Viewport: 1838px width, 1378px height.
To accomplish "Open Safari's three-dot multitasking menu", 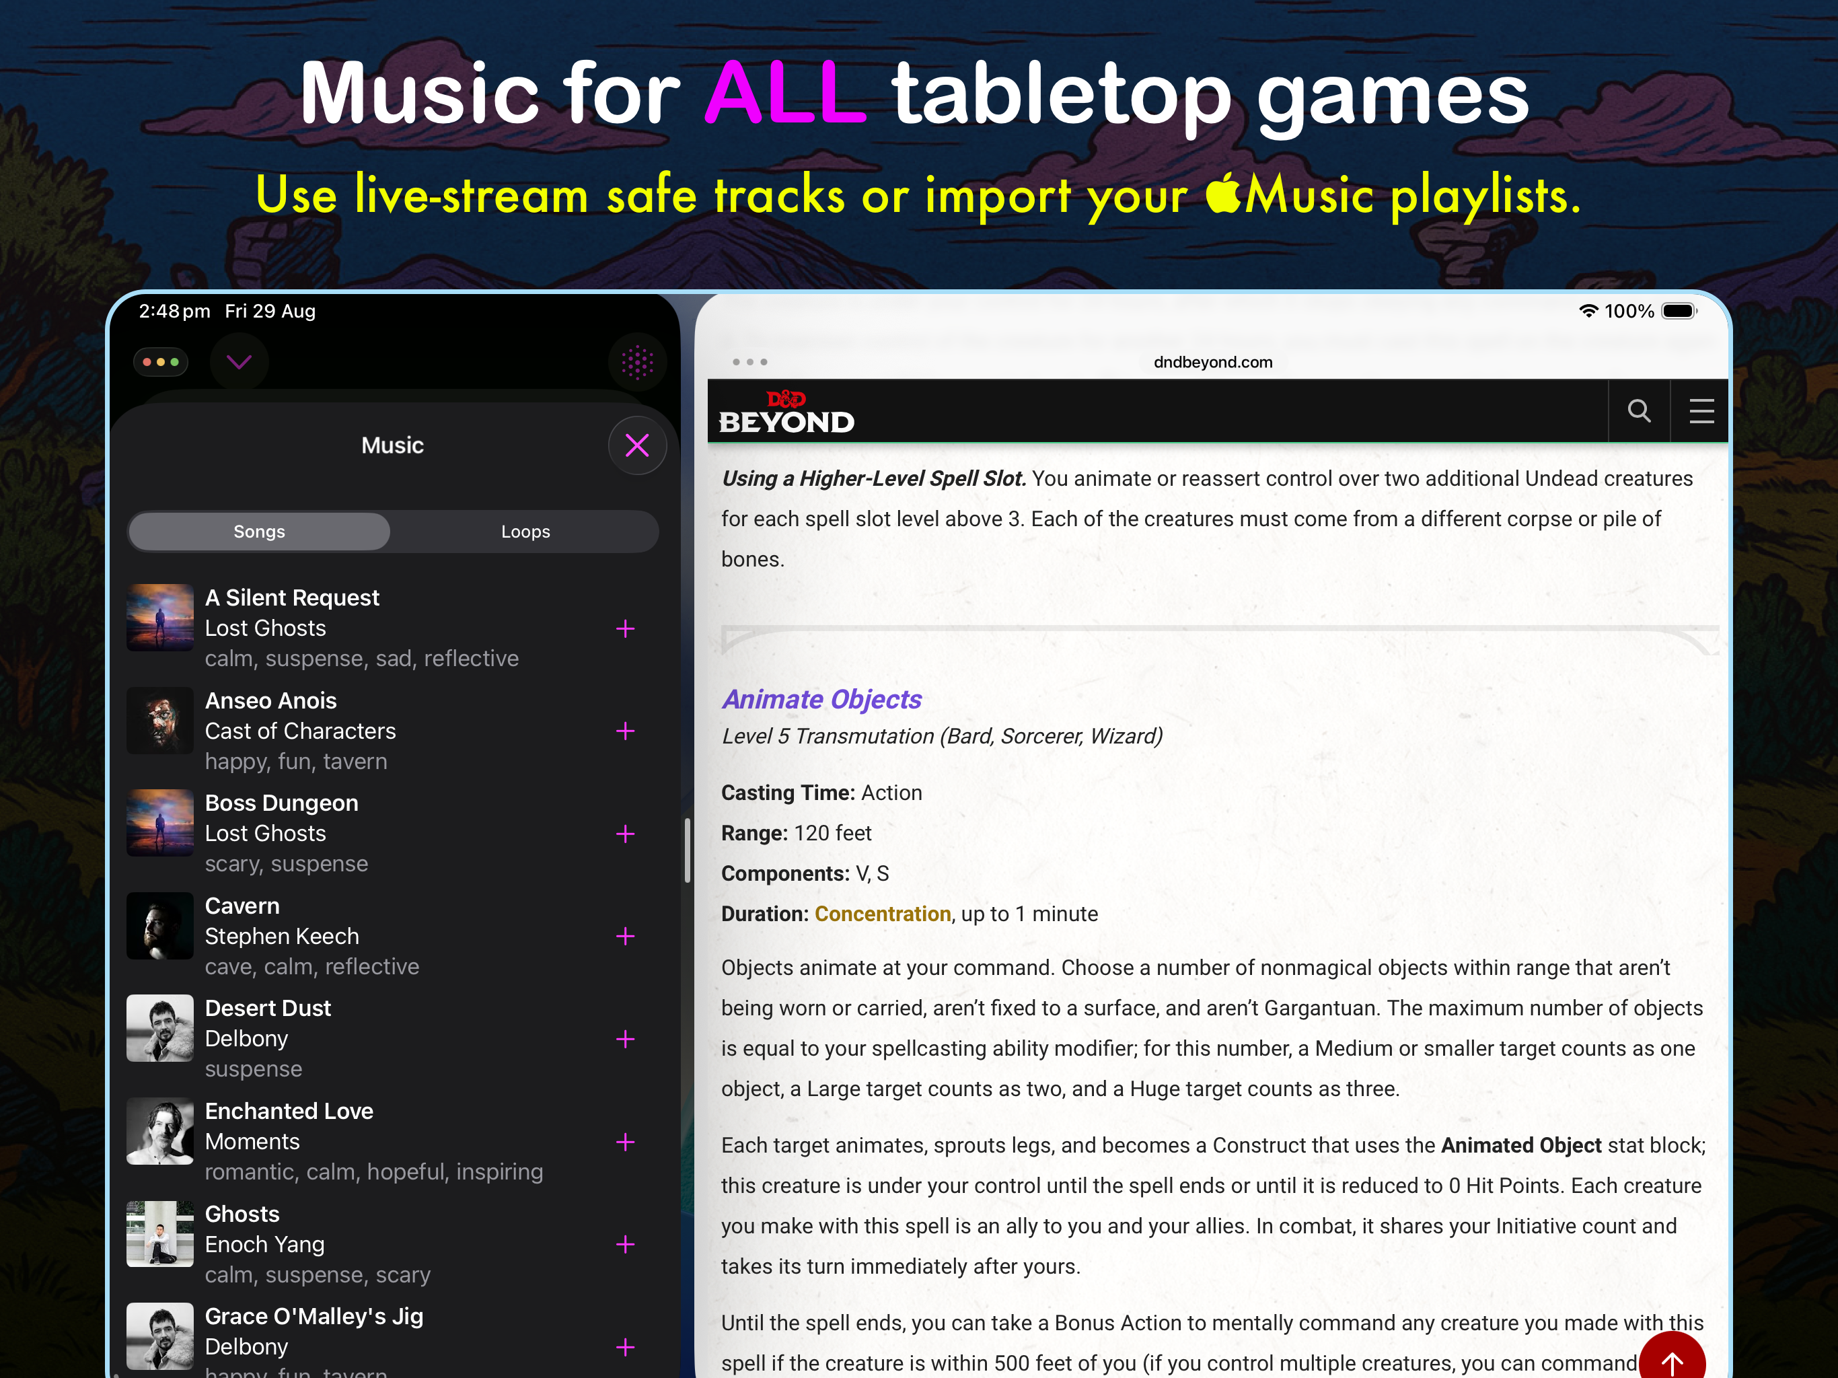I will [x=749, y=363].
